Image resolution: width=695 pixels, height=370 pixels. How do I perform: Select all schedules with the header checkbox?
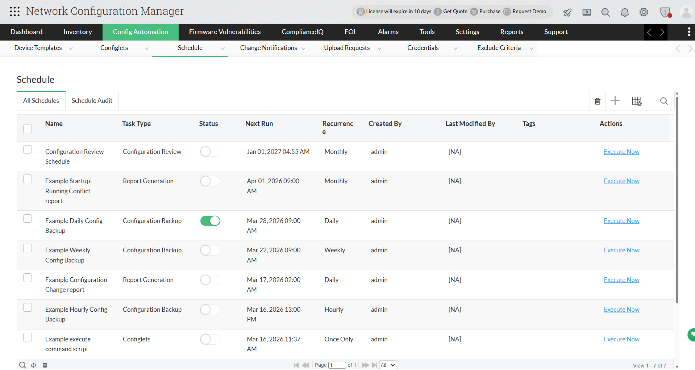28,129
